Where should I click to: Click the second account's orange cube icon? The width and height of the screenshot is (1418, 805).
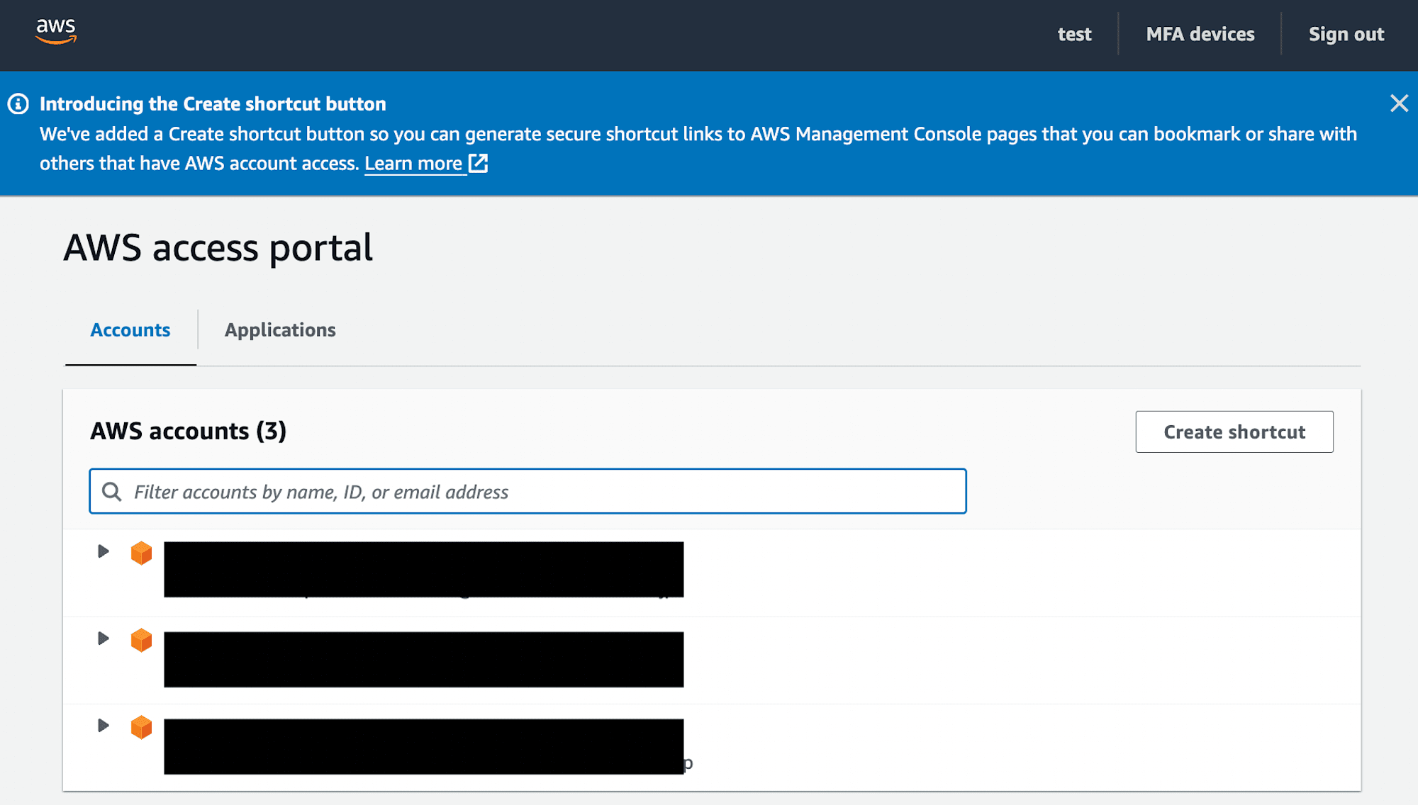[x=142, y=640]
